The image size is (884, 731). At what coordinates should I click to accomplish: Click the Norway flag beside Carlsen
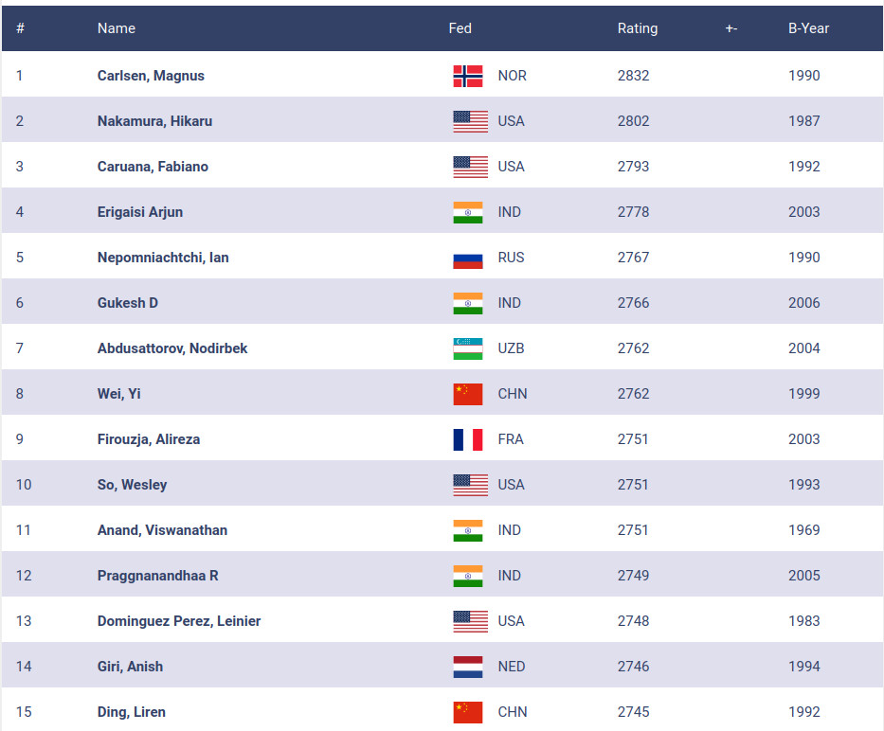coord(468,76)
